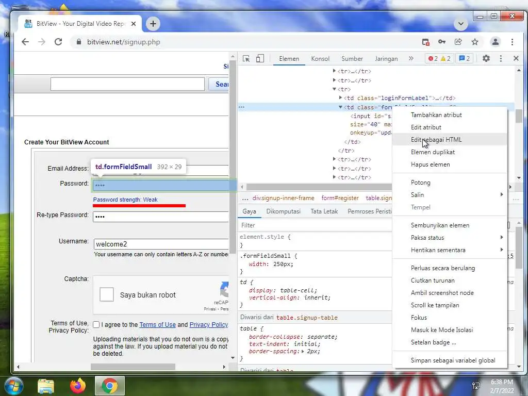Open the Windows Start menu
Image resolution: width=528 pixels, height=396 pixels.
tap(13, 386)
